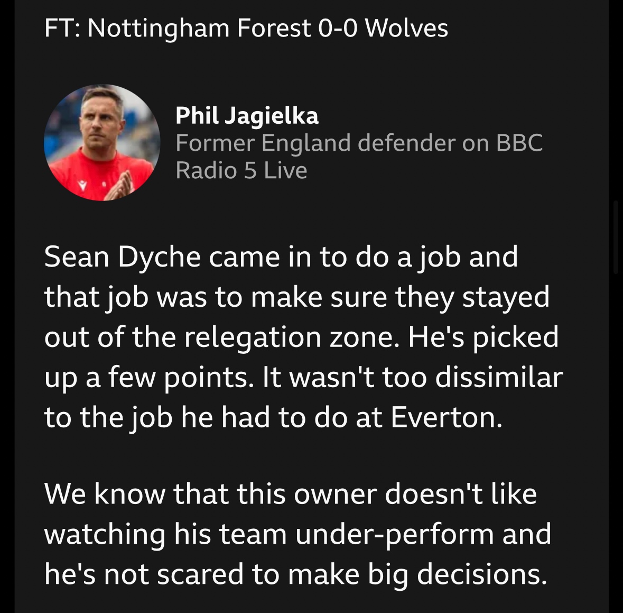The width and height of the screenshot is (623, 613).
Task: Click the white logo on the red shirt
Action: (82, 185)
